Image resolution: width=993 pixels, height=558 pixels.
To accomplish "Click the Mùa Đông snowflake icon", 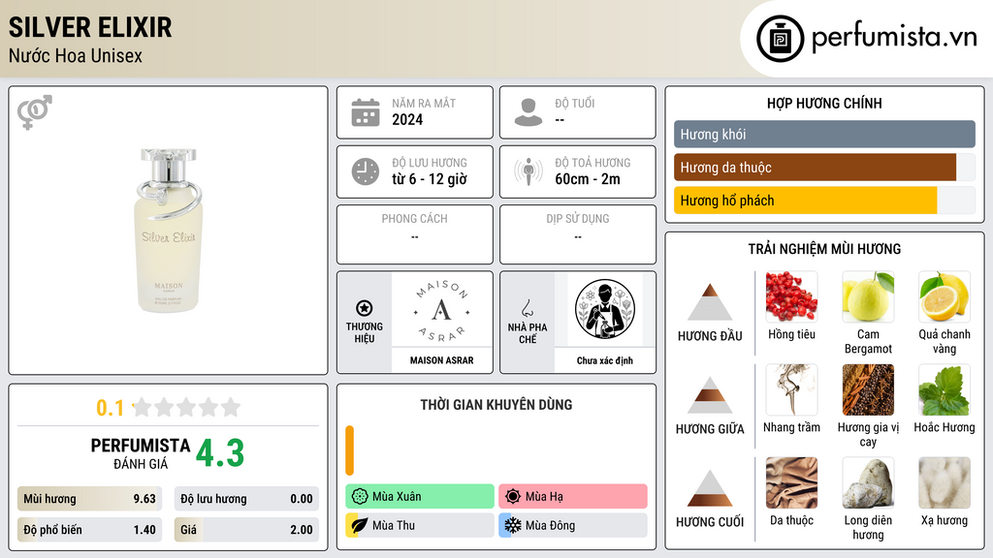I will 513,525.
